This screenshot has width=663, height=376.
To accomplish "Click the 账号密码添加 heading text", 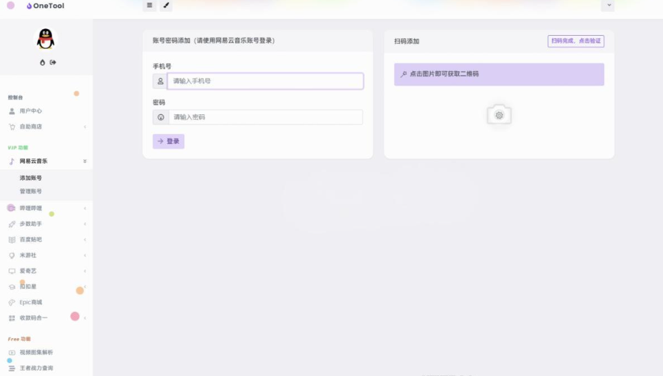I will [214, 41].
